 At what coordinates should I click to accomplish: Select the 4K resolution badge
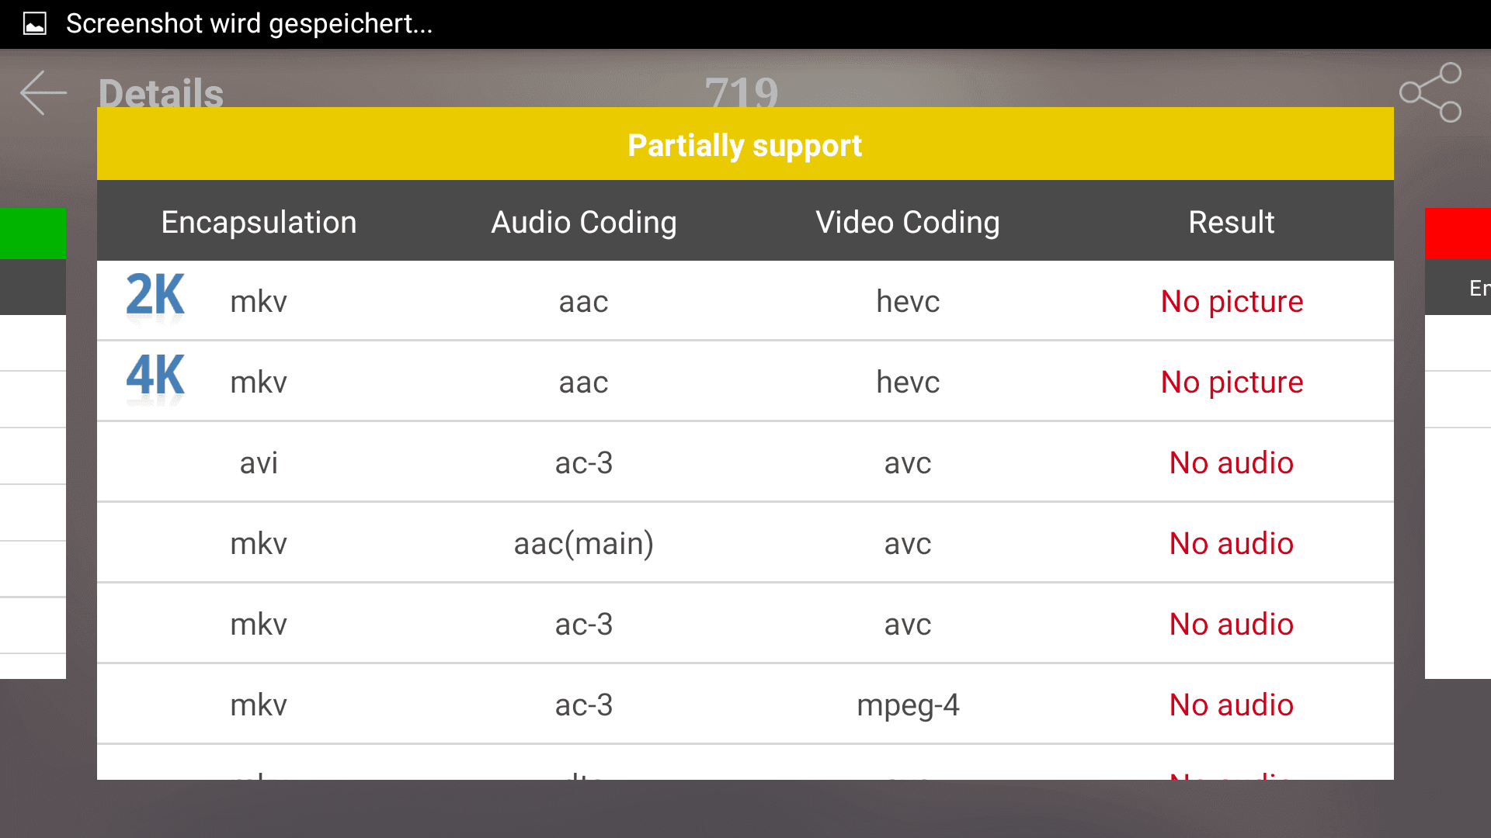tap(155, 378)
